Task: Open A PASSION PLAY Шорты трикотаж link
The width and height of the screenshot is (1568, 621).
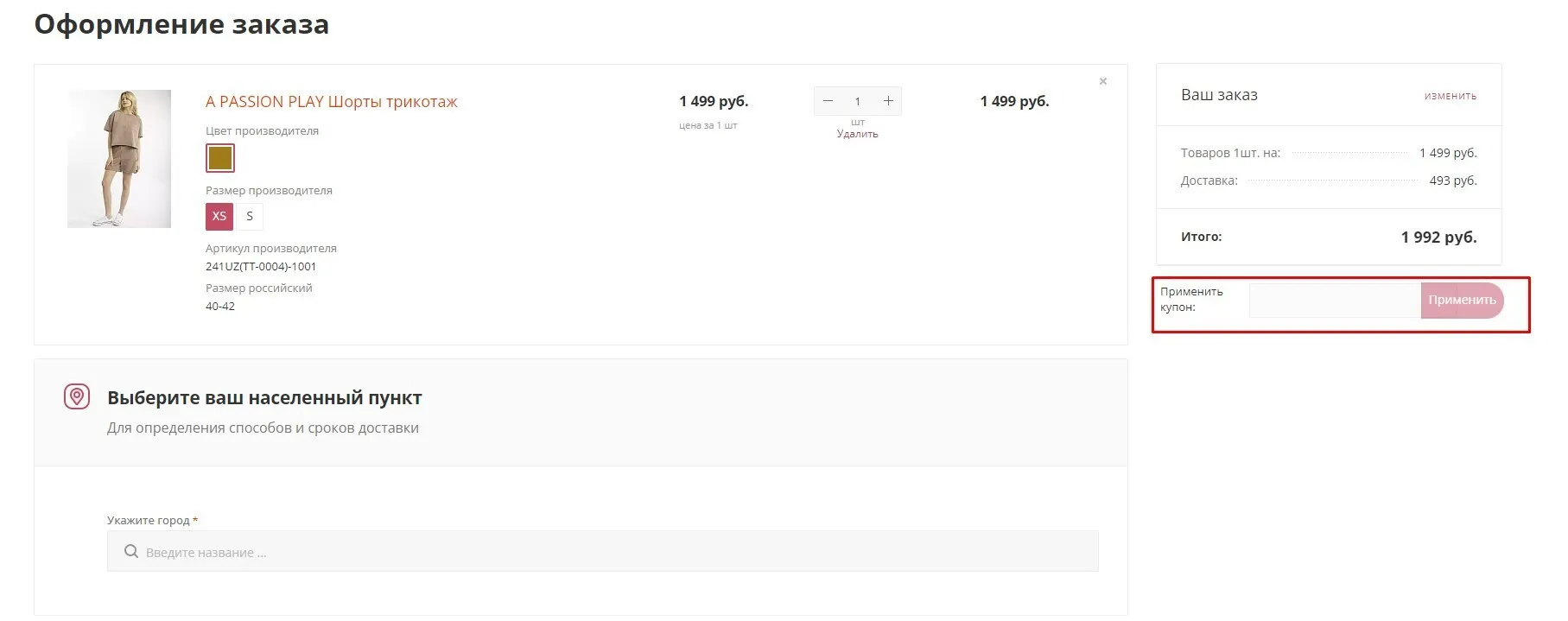Action: point(332,102)
